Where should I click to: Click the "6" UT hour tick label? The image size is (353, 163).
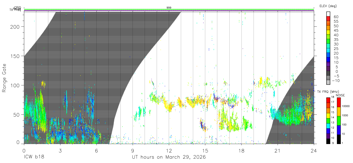[x=96, y=151]
